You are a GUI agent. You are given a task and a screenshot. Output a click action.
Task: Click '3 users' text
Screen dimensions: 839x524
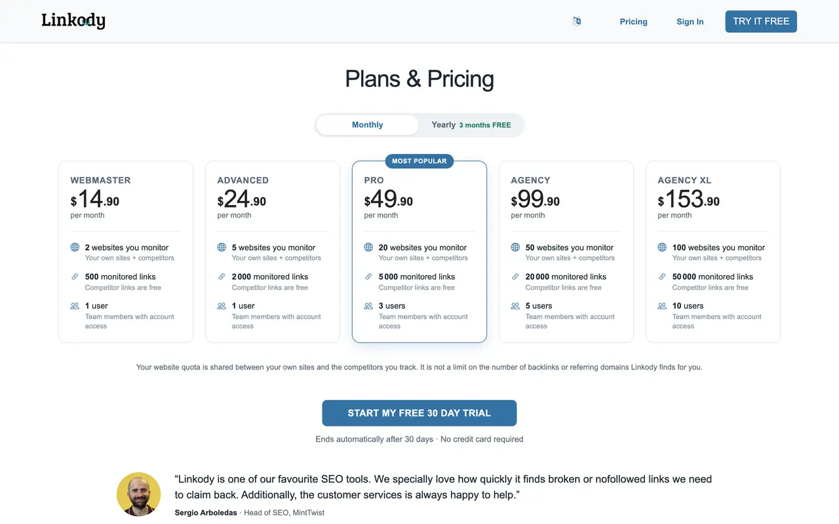coord(392,306)
